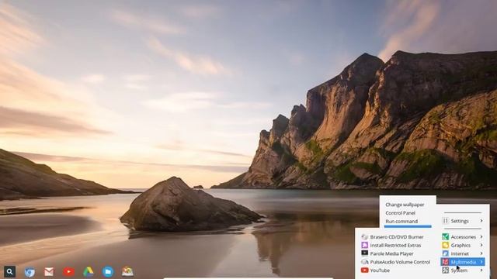Click the System category icon
This screenshot has height=279, width=497.
click(446, 270)
